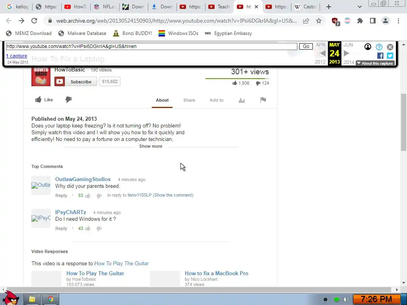Report video with the flag icon
This screenshot has height=305, width=407.
[263, 100]
